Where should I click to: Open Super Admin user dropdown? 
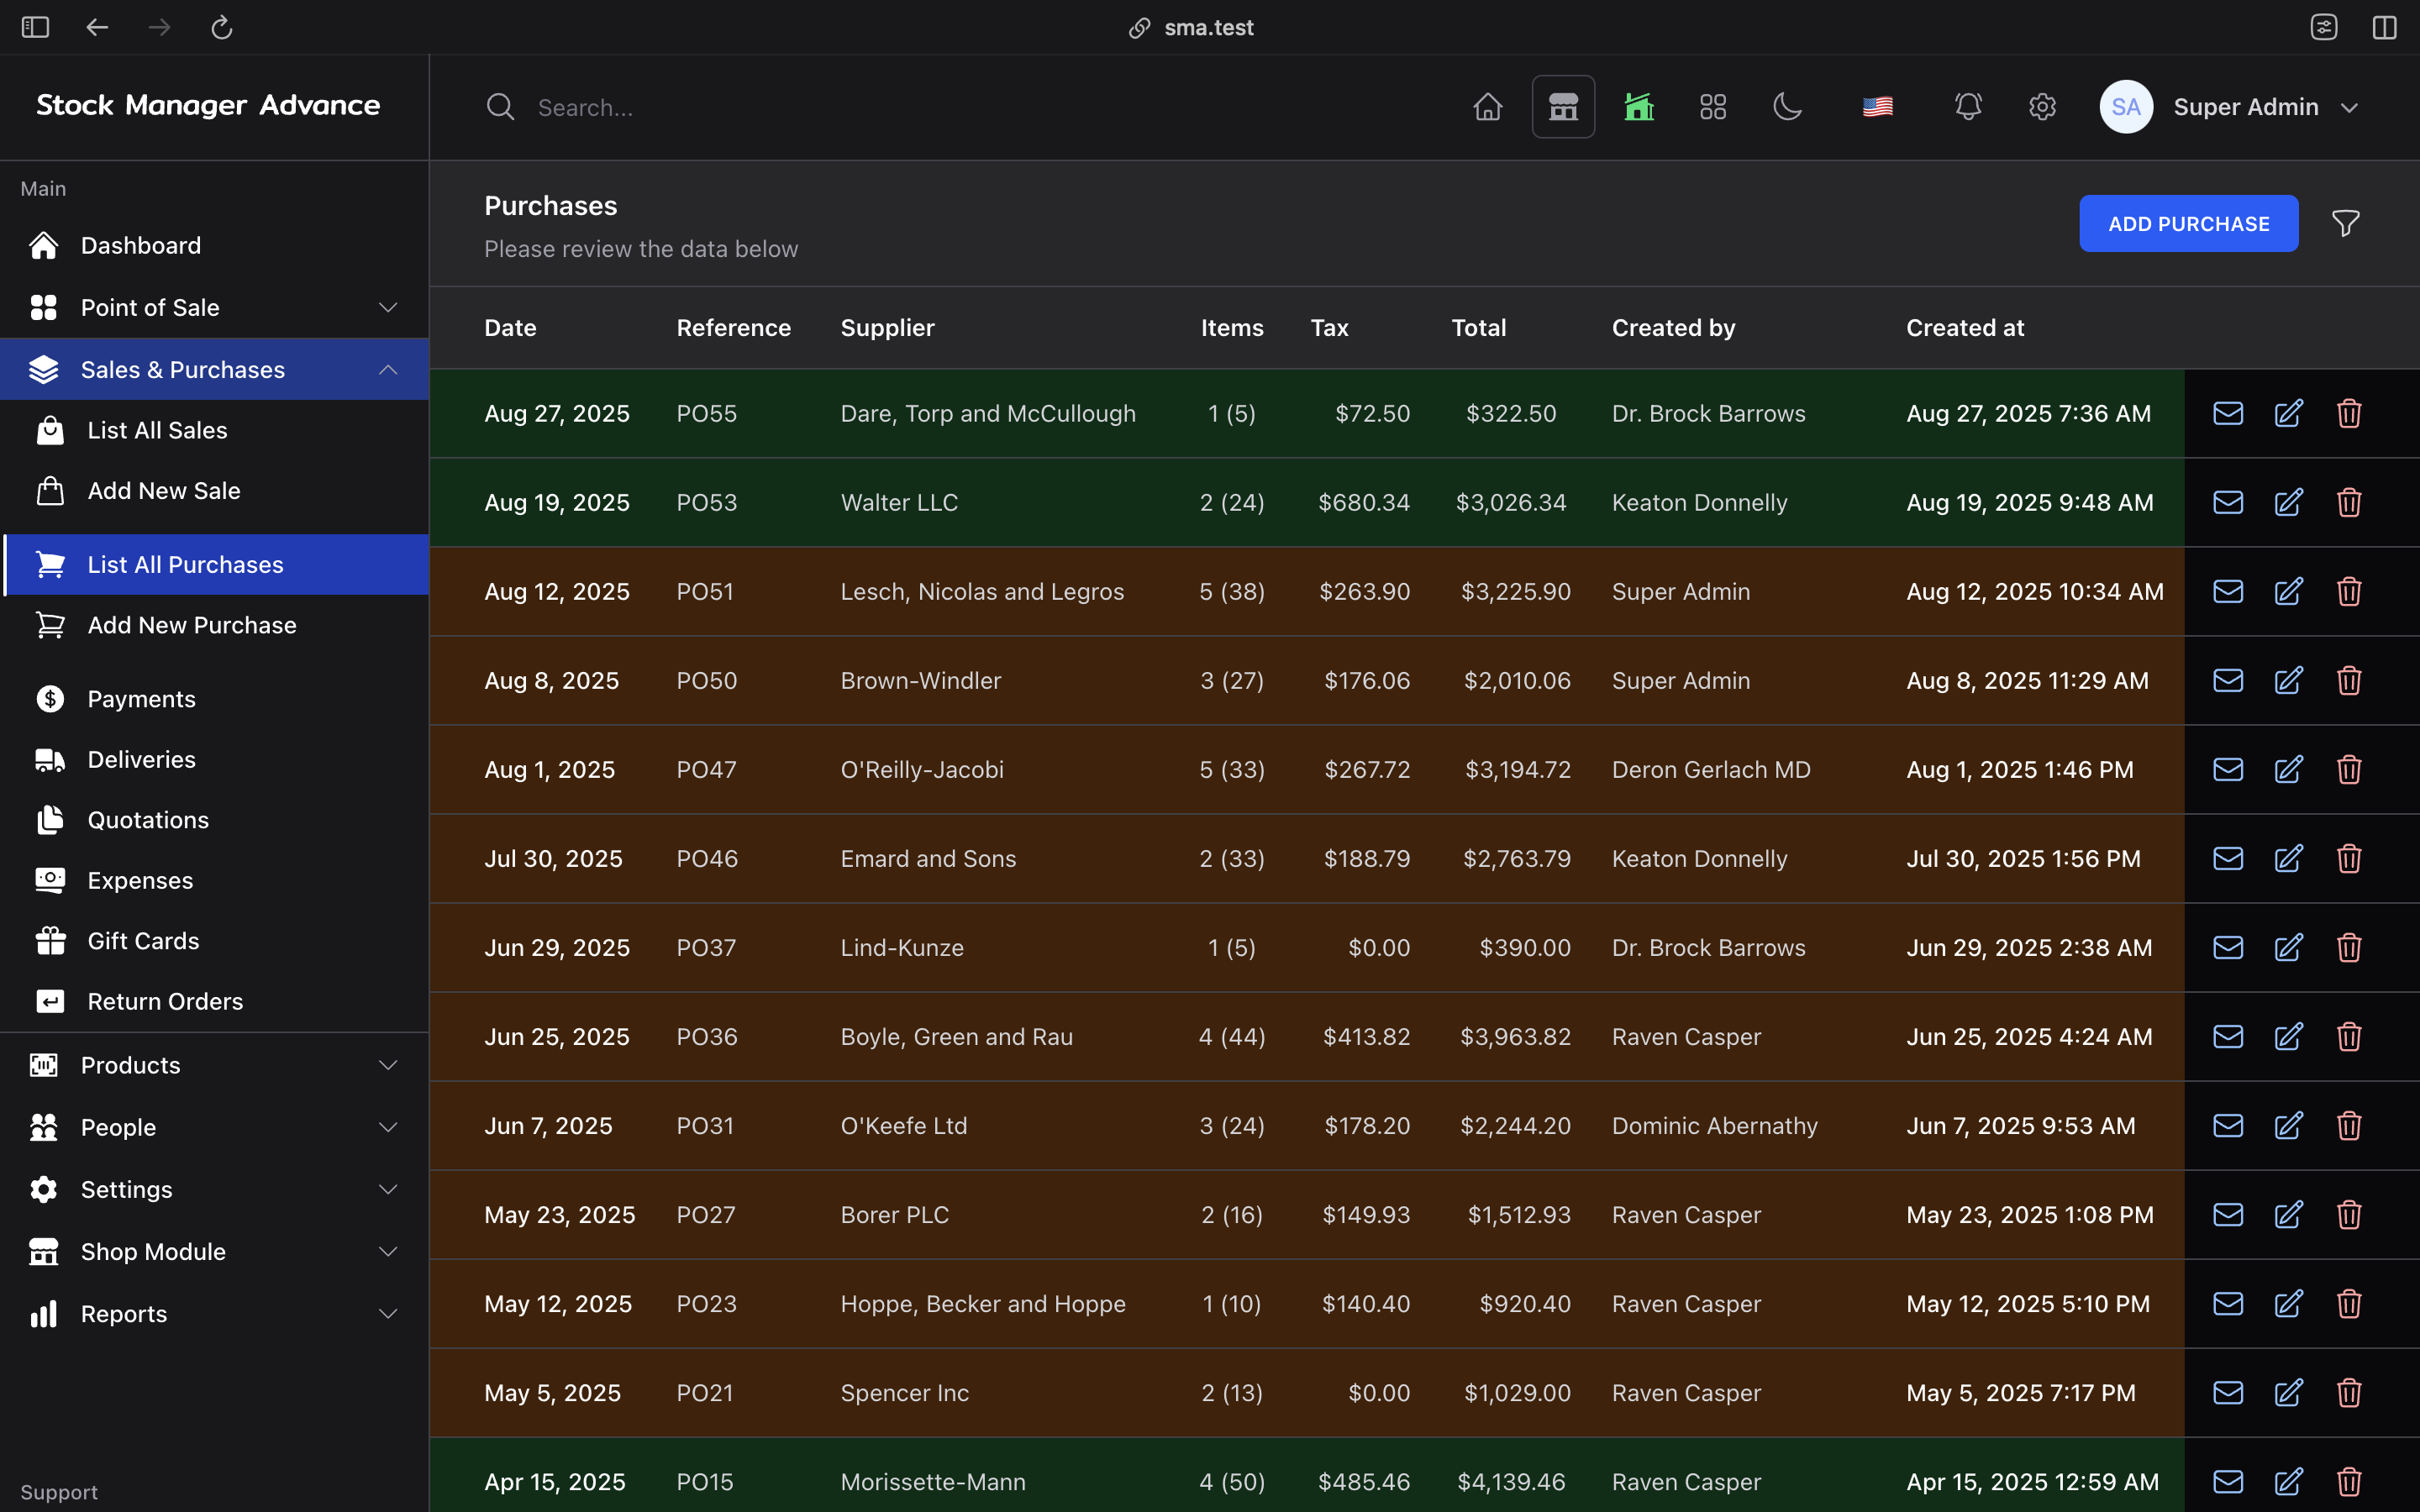[2230, 107]
